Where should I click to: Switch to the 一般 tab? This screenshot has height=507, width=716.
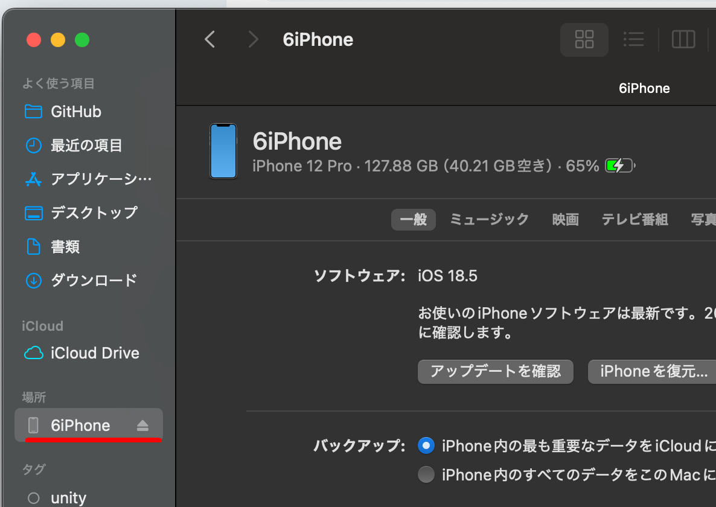click(414, 220)
